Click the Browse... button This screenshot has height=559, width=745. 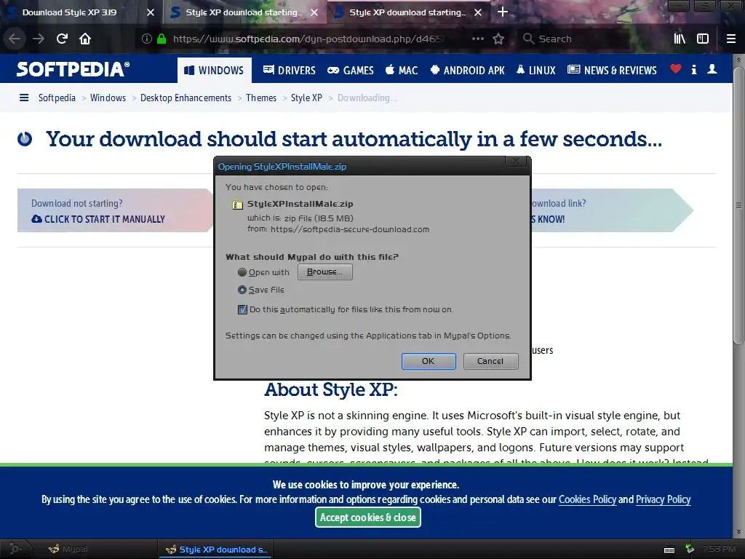[x=325, y=272]
